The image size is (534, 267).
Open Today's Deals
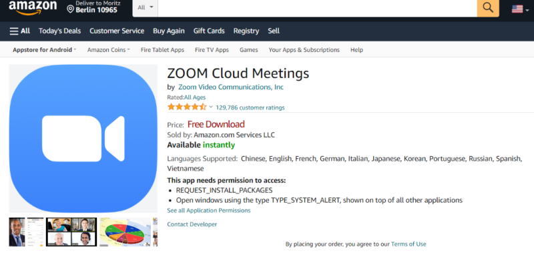[x=59, y=31]
